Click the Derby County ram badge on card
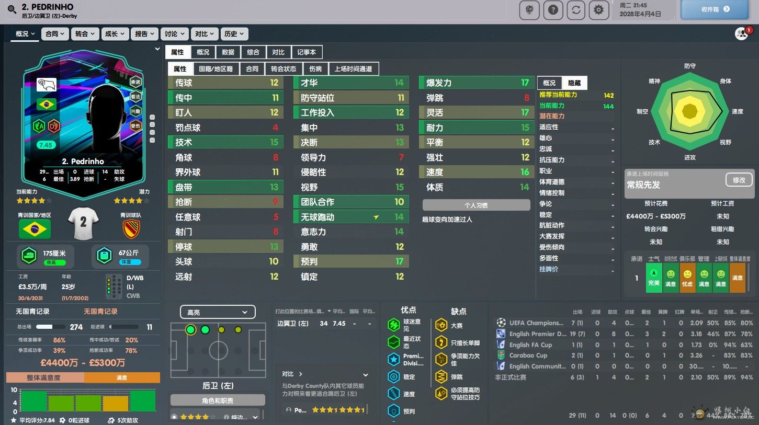This screenshot has height=425, width=759. click(46, 85)
